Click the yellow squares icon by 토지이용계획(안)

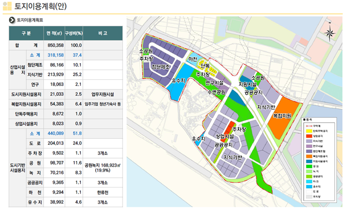(7, 6)
